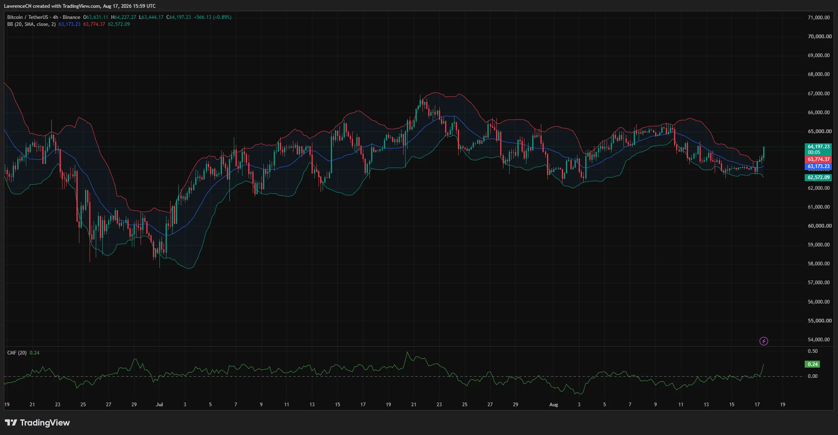838x435 pixels.
Task: Click the blue basis label 63,173.23
Action: (x=818, y=167)
